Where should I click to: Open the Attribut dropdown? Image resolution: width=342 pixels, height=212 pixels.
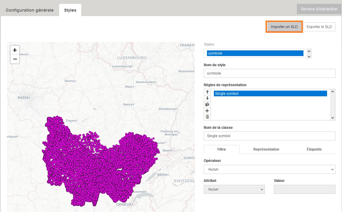234,189
